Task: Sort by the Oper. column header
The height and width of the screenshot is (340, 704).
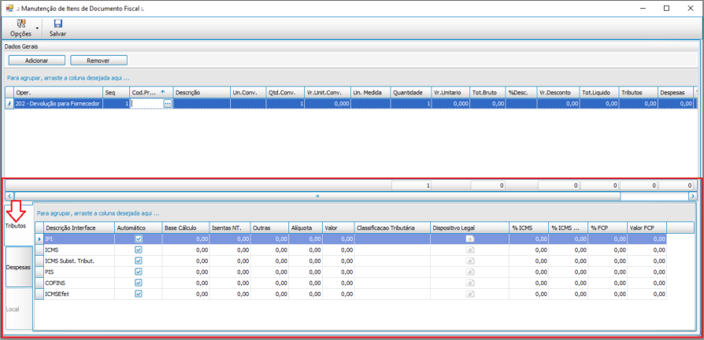Action: [x=59, y=92]
